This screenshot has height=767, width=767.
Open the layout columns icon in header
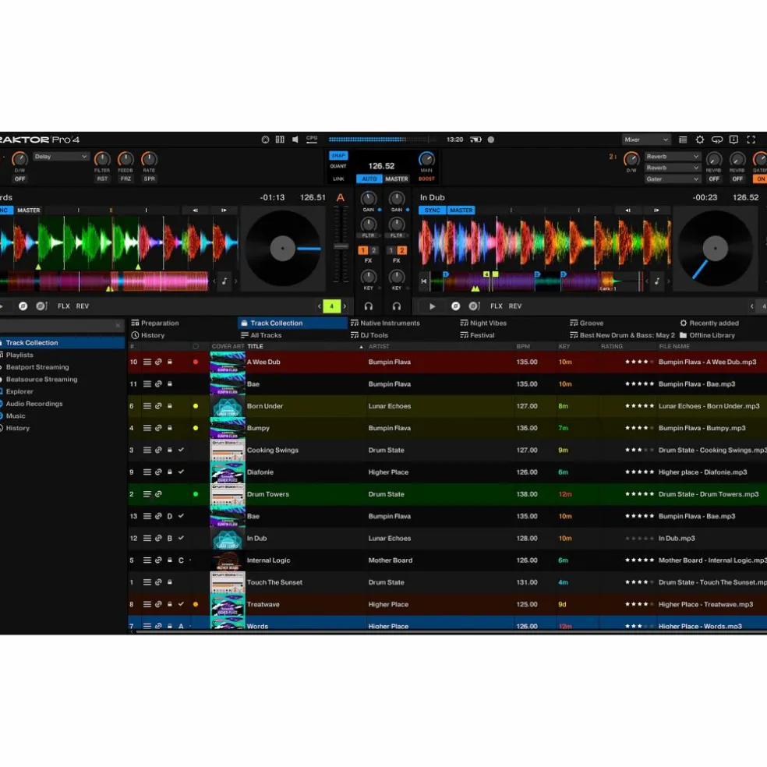point(280,140)
